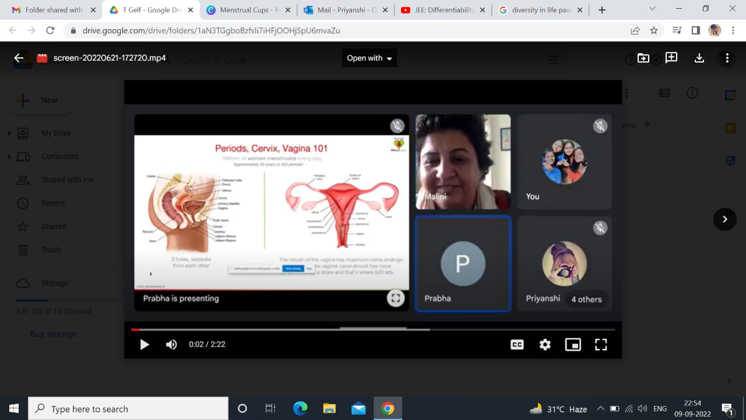Toggle closed captions on video
Viewport: 746px width, 420px height.
click(517, 345)
